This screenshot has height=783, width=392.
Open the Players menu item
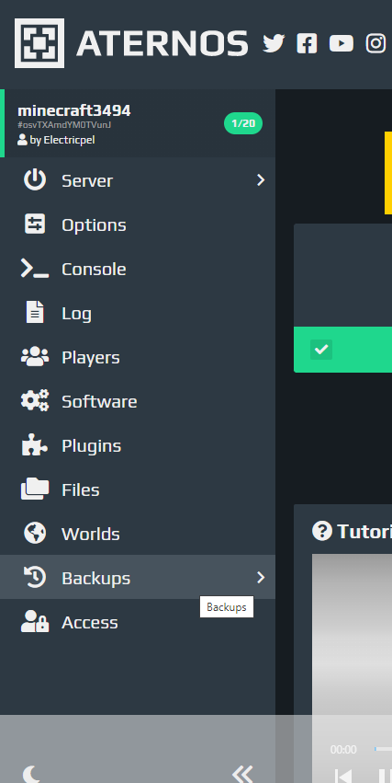[138, 357]
